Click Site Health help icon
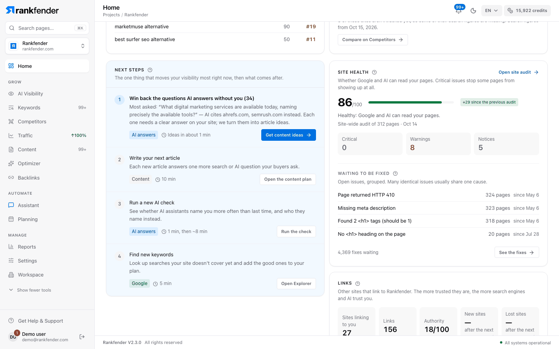The image size is (559, 349). click(x=375, y=72)
